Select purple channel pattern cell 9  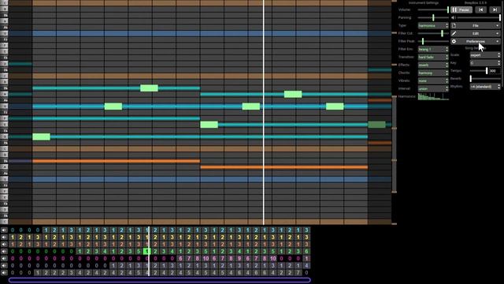tap(239, 258)
